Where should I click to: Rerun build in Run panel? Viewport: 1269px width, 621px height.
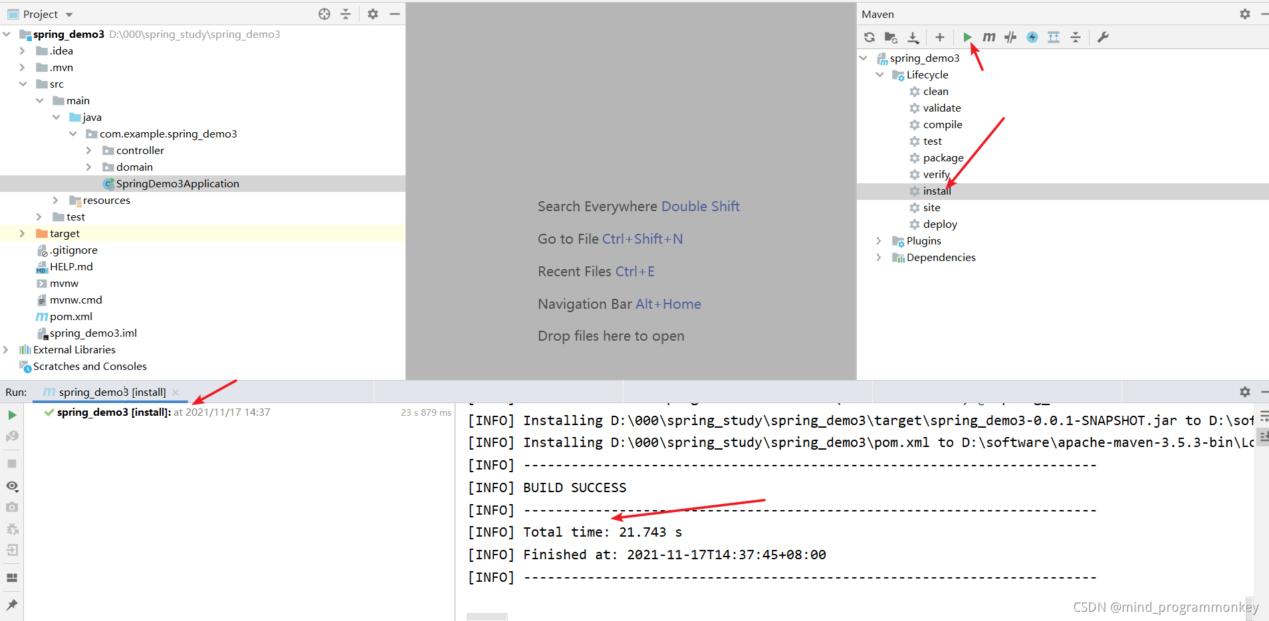pyautogui.click(x=12, y=415)
